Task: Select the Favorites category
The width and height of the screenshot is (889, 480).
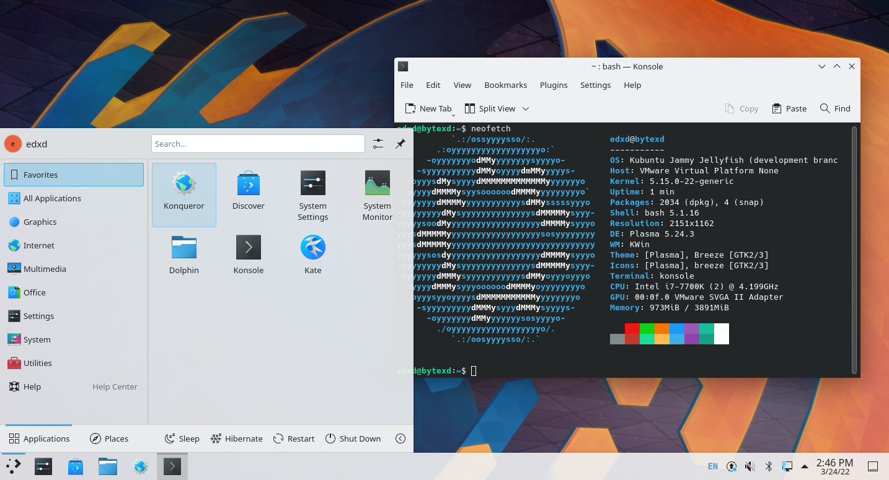Action: [x=74, y=175]
